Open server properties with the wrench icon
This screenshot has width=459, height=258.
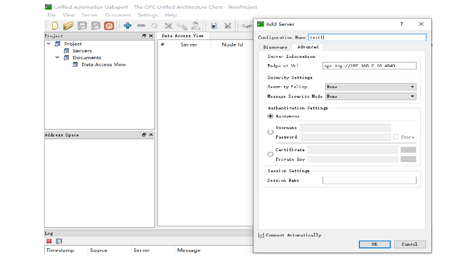point(182,26)
